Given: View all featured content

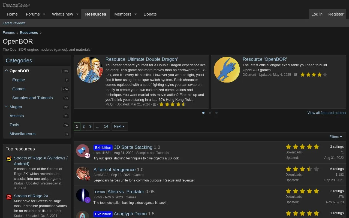Looking at the screenshot, I should click(x=327, y=113).
